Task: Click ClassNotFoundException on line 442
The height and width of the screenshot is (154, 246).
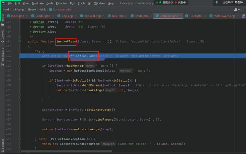Action: tap(79, 144)
